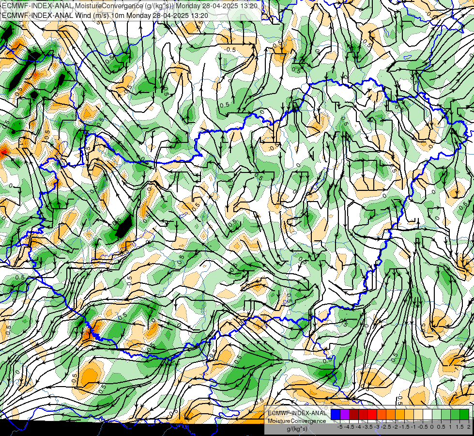The height and width of the screenshot is (436, 474).
Task: Click the purple legend swatch
Action: click(x=345, y=414)
